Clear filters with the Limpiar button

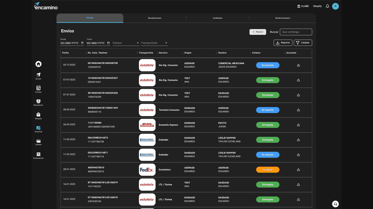[303, 43]
